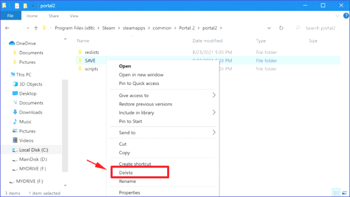
Task: Select Create shortcut menu entry
Action: (x=135, y=164)
